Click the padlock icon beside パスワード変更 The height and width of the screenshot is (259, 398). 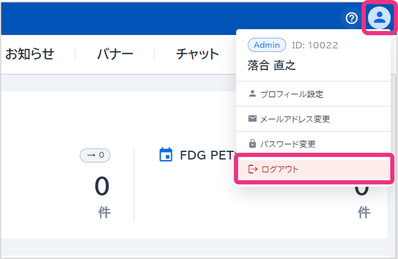click(252, 144)
